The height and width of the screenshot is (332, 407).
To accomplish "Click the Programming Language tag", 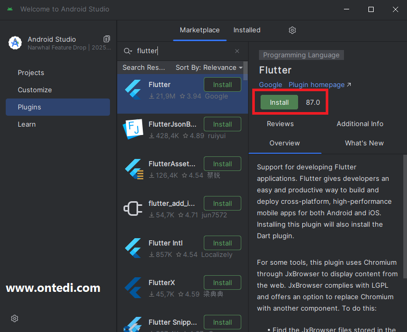I will pos(301,55).
